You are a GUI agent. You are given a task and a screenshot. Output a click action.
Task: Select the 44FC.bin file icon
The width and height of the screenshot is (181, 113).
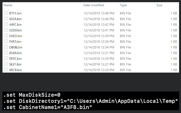point(6,24)
